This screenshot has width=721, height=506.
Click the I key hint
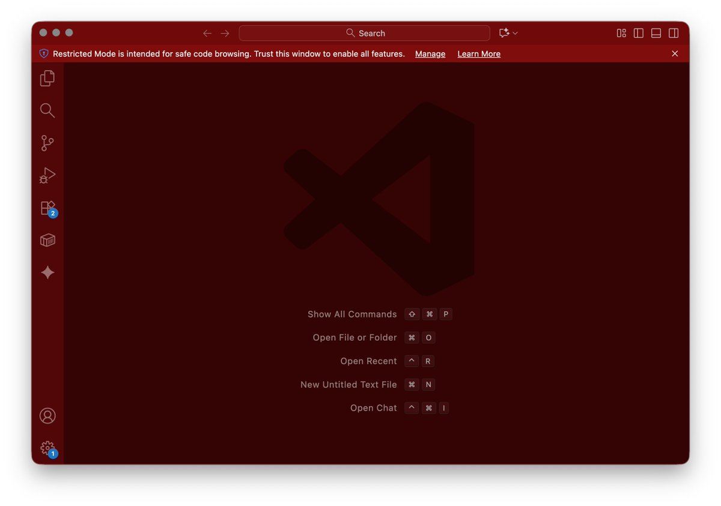click(x=444, y=408)
